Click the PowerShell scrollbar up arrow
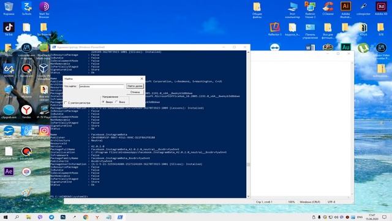Image resolution: width=392 pixels, height=221 pixels. [248, 52]
